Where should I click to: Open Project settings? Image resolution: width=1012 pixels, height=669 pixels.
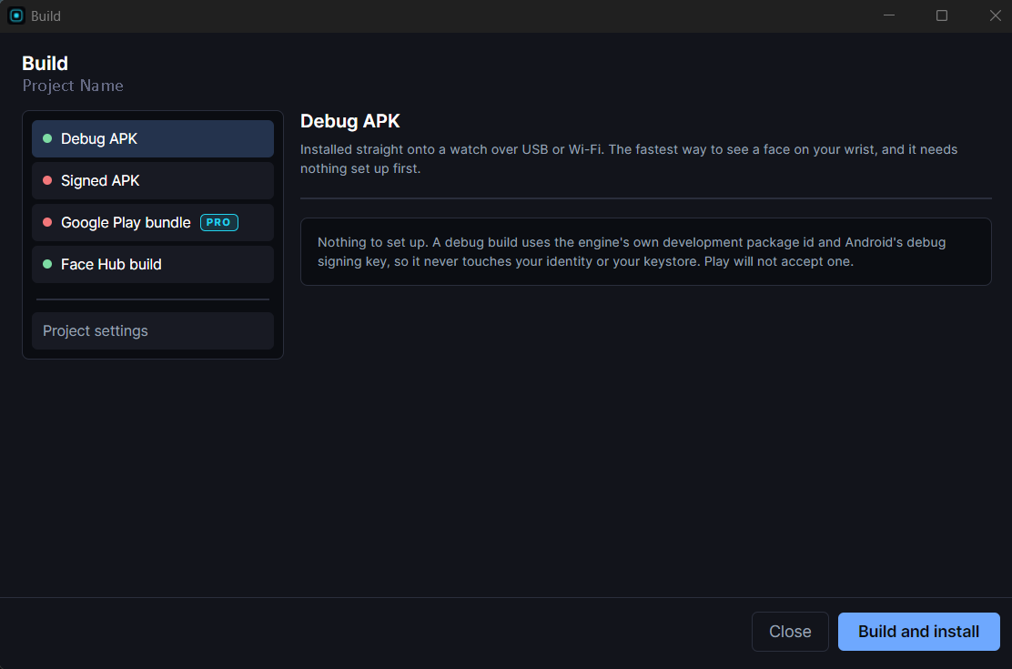[152, 330]
